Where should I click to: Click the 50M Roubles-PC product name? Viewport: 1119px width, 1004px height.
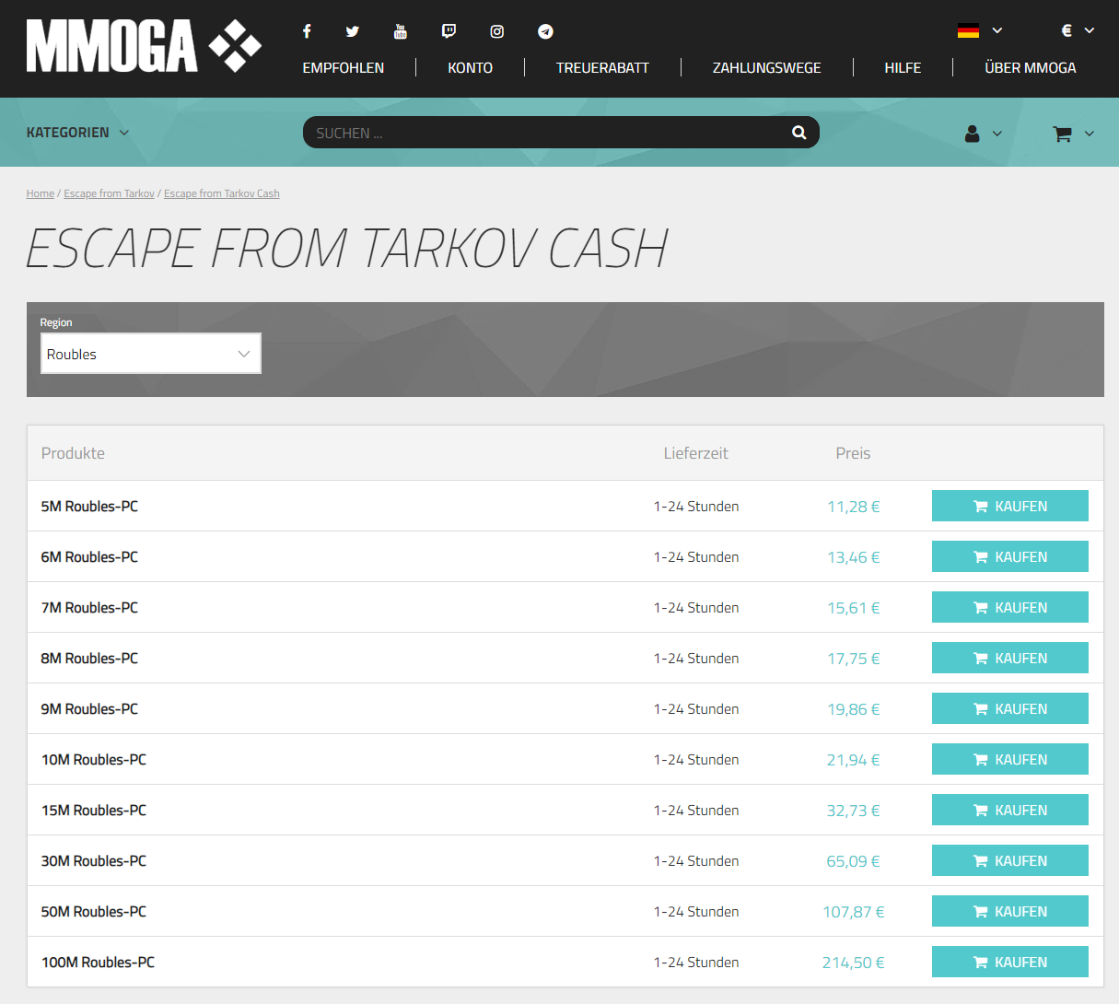[94, 911]
